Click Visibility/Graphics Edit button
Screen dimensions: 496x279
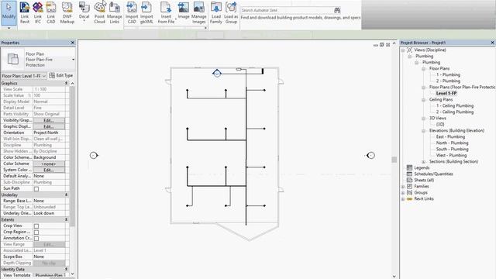(x=49, y=121)
